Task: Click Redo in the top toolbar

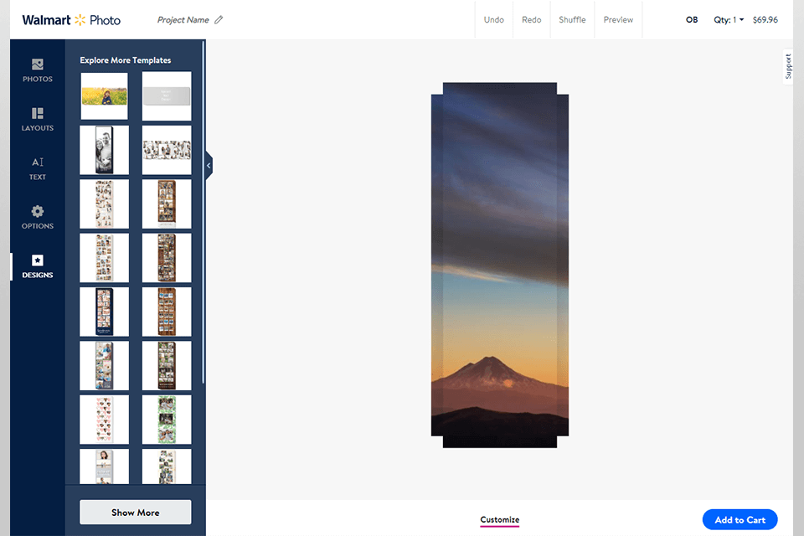Action: pyautogui.click(x=532, y=19)
